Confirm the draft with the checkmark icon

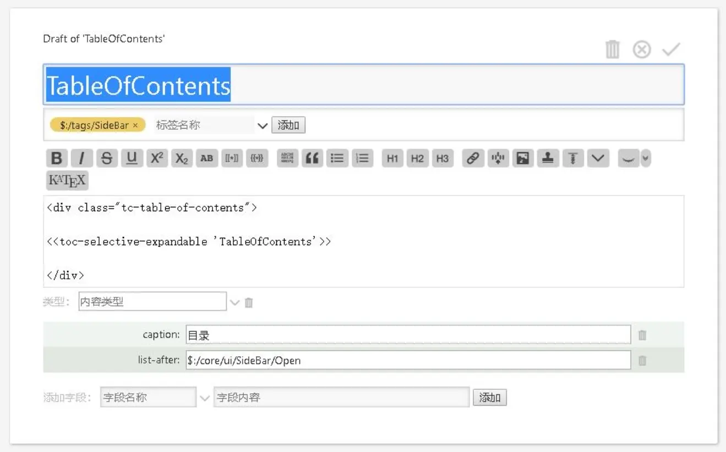pos(671,49)
